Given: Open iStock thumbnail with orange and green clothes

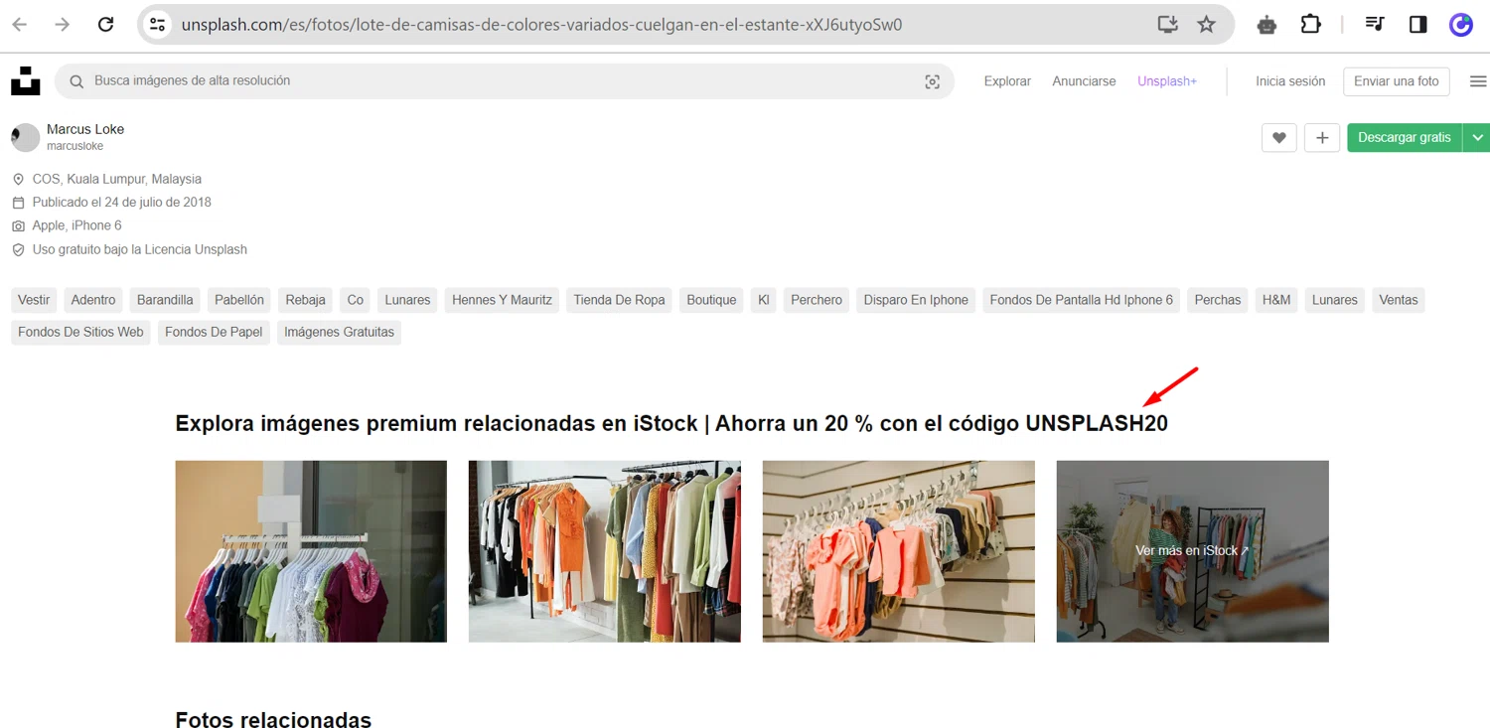Looking at the screenshot, I should (x=605, y=551).
